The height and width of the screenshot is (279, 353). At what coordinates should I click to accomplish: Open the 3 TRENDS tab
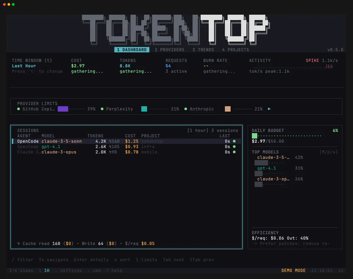tap(203, 50)
